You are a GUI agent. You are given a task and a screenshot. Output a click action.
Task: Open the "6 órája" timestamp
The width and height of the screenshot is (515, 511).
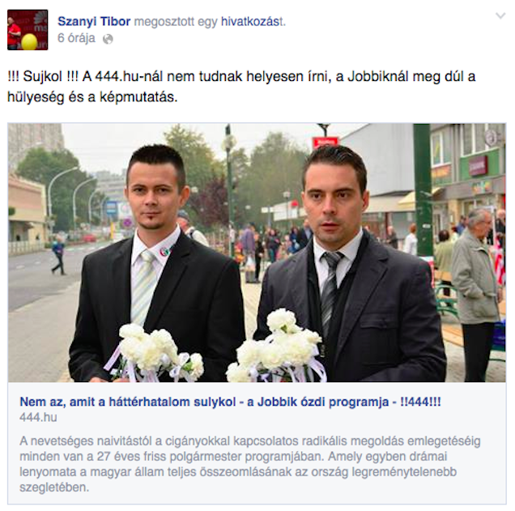tap(76, 38)
